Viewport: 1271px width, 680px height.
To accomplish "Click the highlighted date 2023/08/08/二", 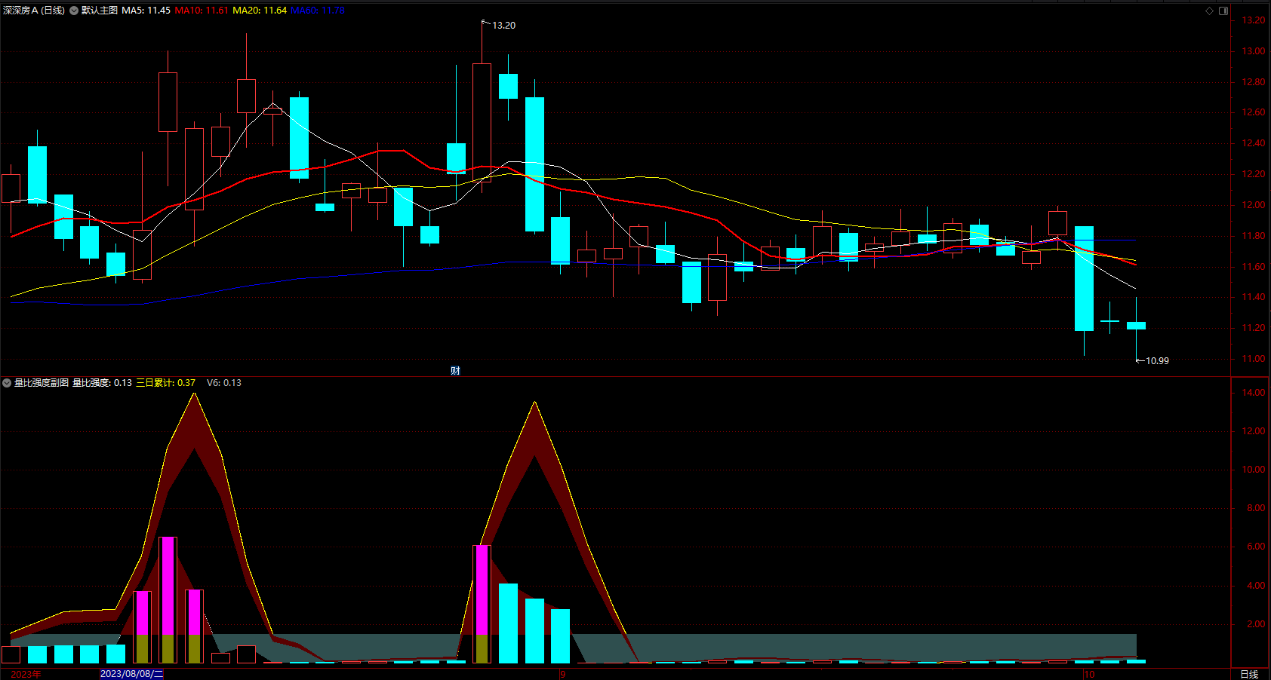I will [131, 674].
